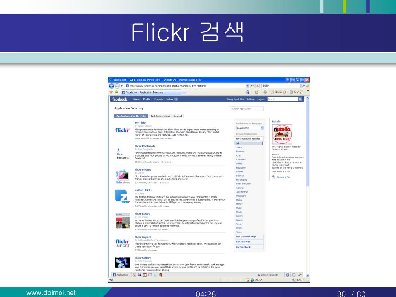Open the Flickr Photosets application link
This screenshot has width=396, height=297.
point(145,146)
